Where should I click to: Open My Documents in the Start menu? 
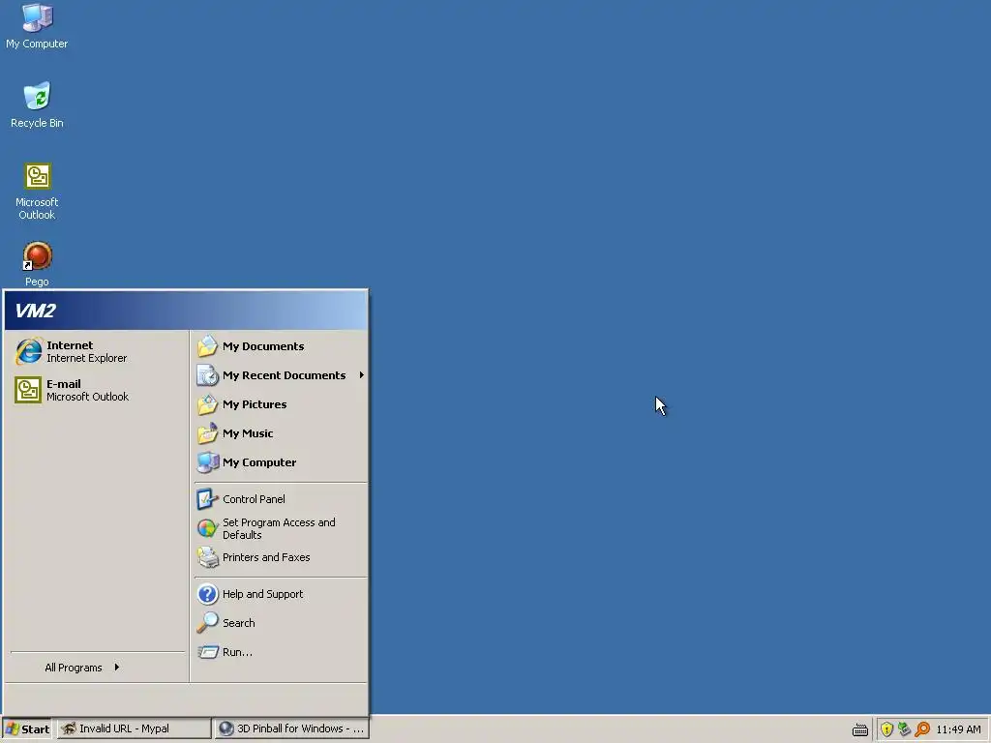click(x=280, y=346)
